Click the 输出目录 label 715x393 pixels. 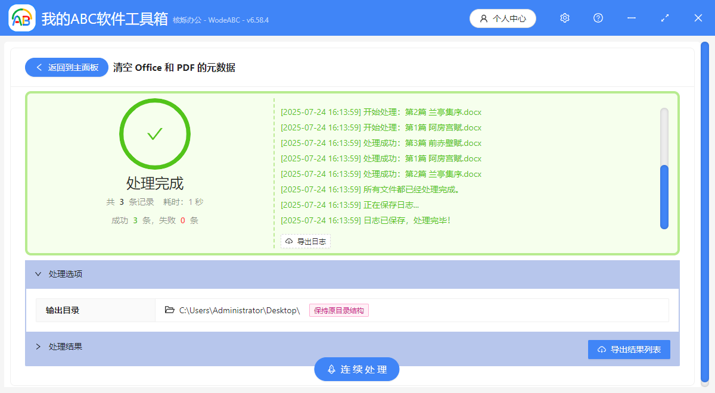tap(63, 310)
